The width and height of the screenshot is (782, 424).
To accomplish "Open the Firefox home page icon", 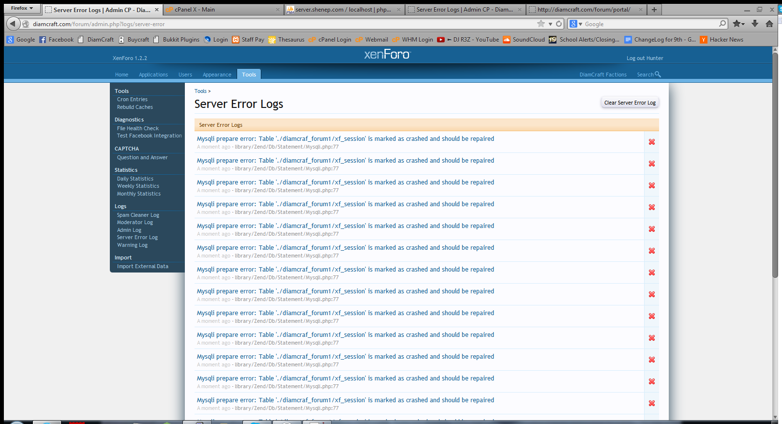I will (x=769, y=24).
